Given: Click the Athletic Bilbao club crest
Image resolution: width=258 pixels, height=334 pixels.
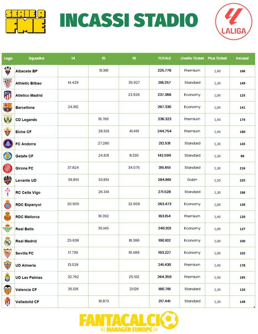Looking at the screenshot, I should [7, 83].
